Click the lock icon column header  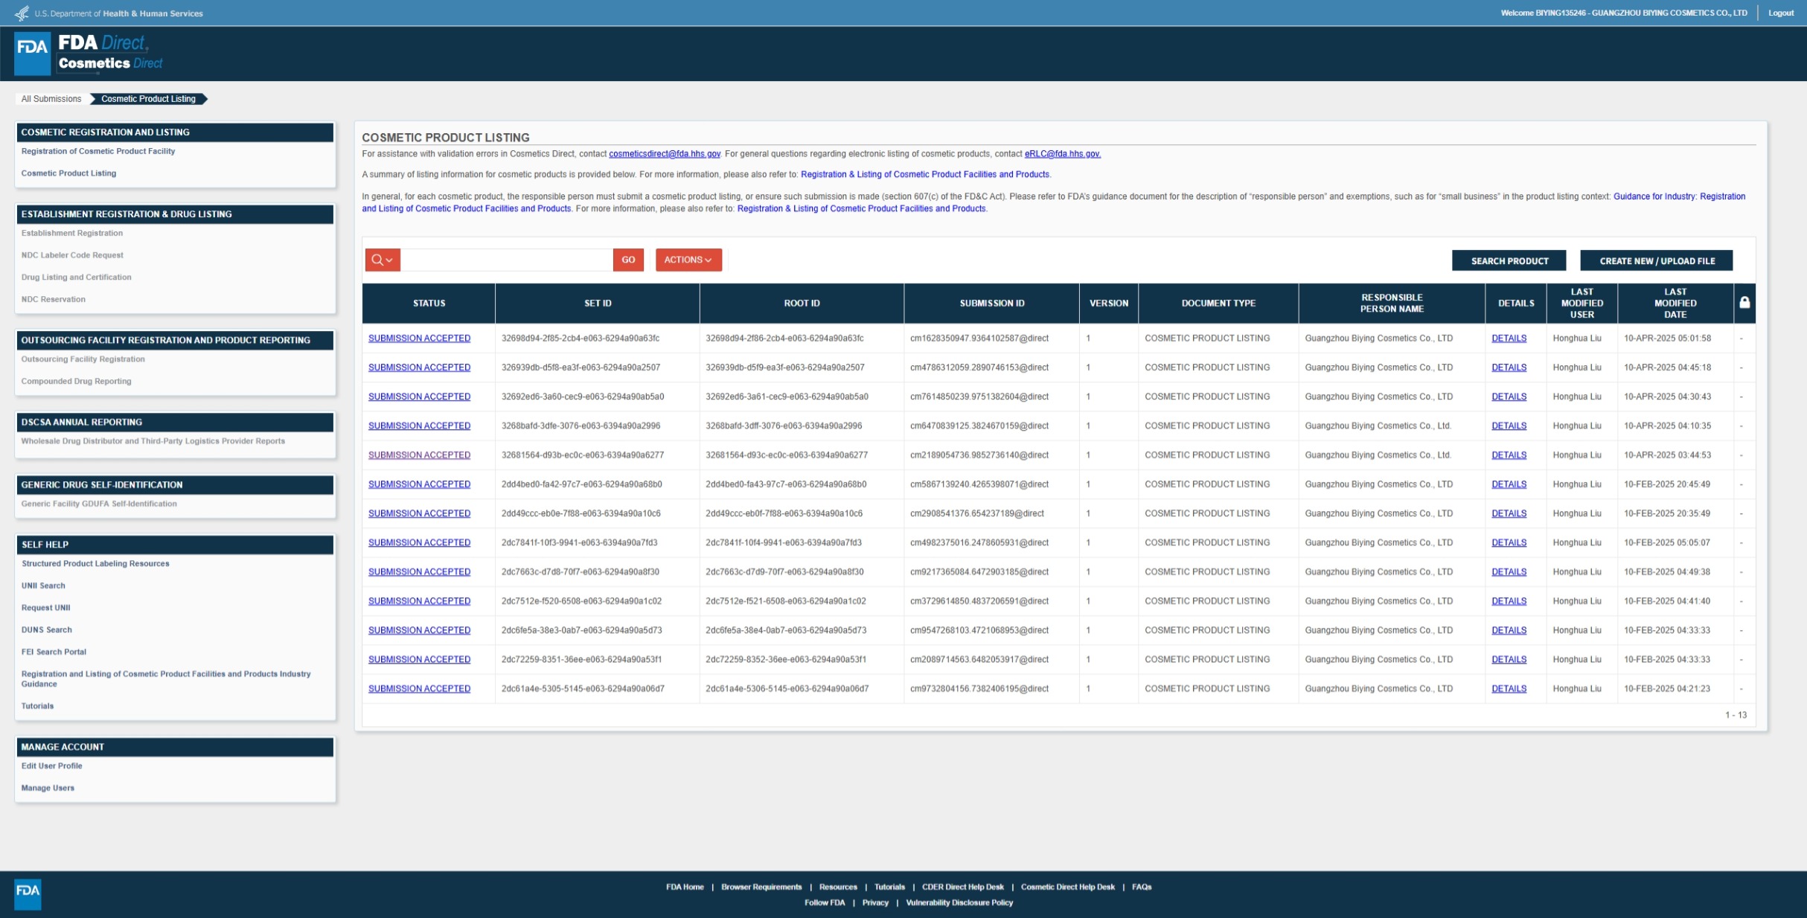tap(1744, 303)
